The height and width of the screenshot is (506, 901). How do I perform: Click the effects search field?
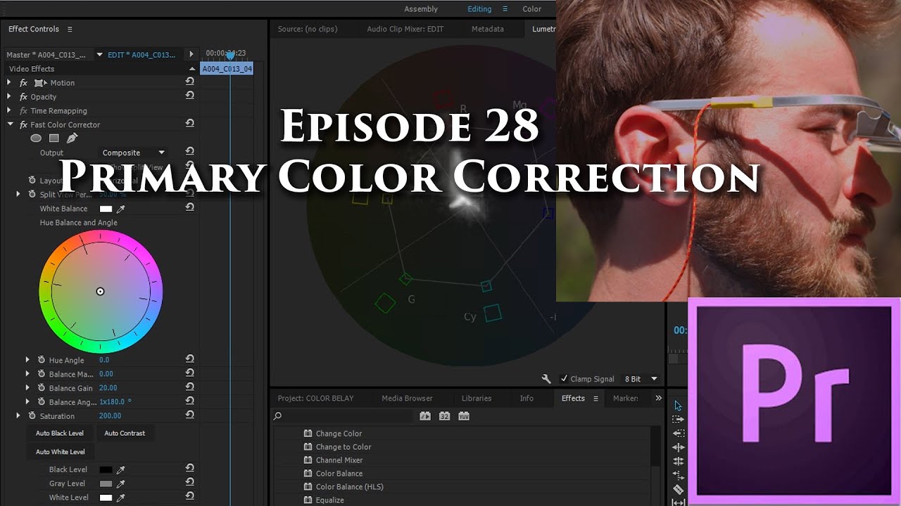[x=343, y=416]
